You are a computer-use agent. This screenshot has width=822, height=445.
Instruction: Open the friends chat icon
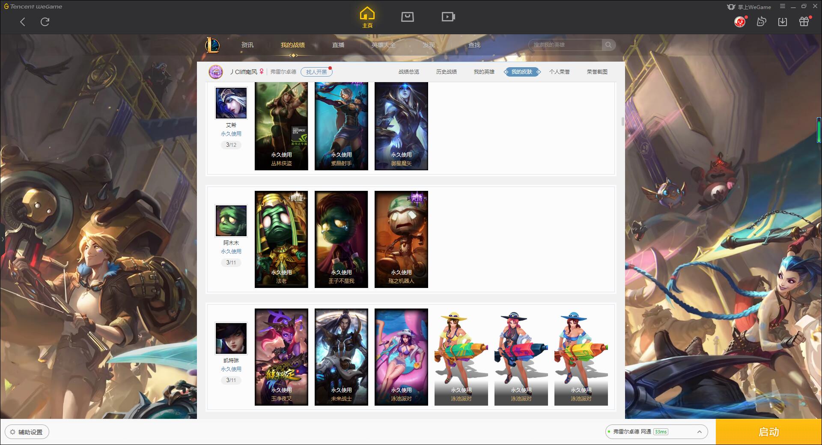click(761, 21)
